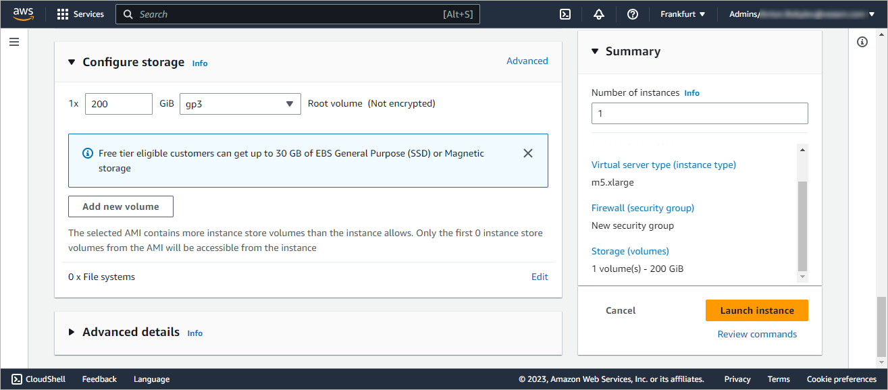Open Review commands link
Viewport: 888px width, 390px height.
757,334
